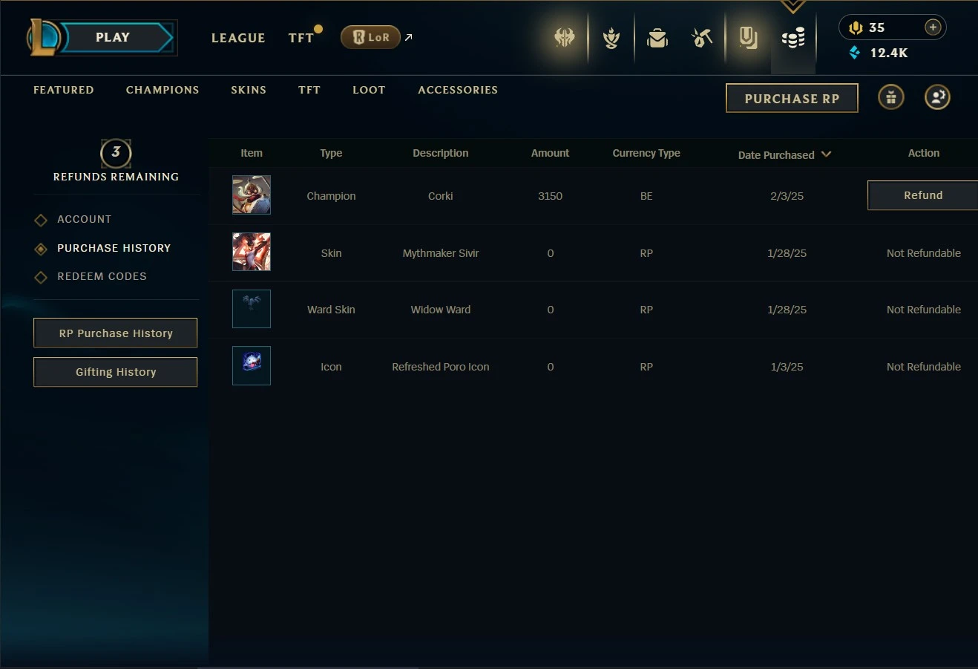Click the Mythmaker Sivir skin thumbnail

252,252
